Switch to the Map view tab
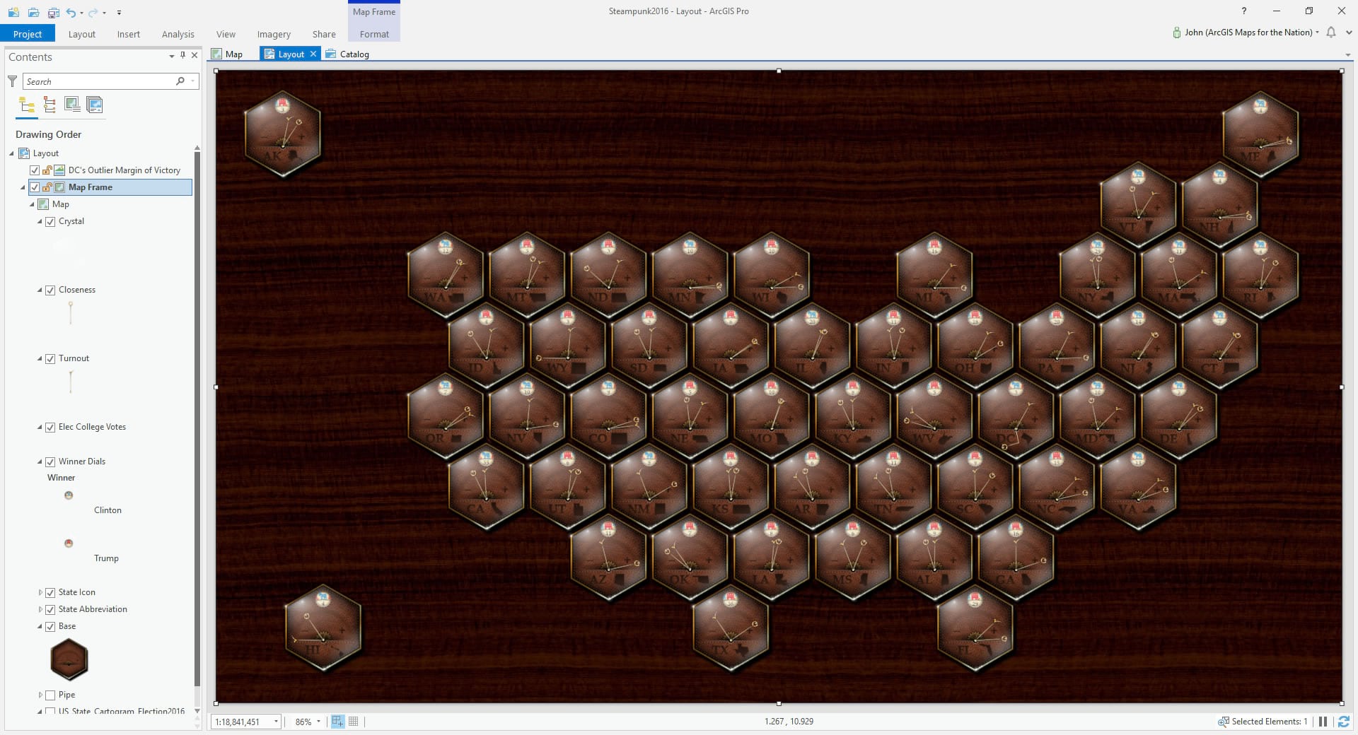Screen dimensions: 1358x735 coord(228,54)
